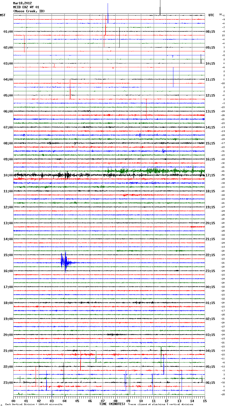Select the 15:00 MST time label

[x=8, y=255]
